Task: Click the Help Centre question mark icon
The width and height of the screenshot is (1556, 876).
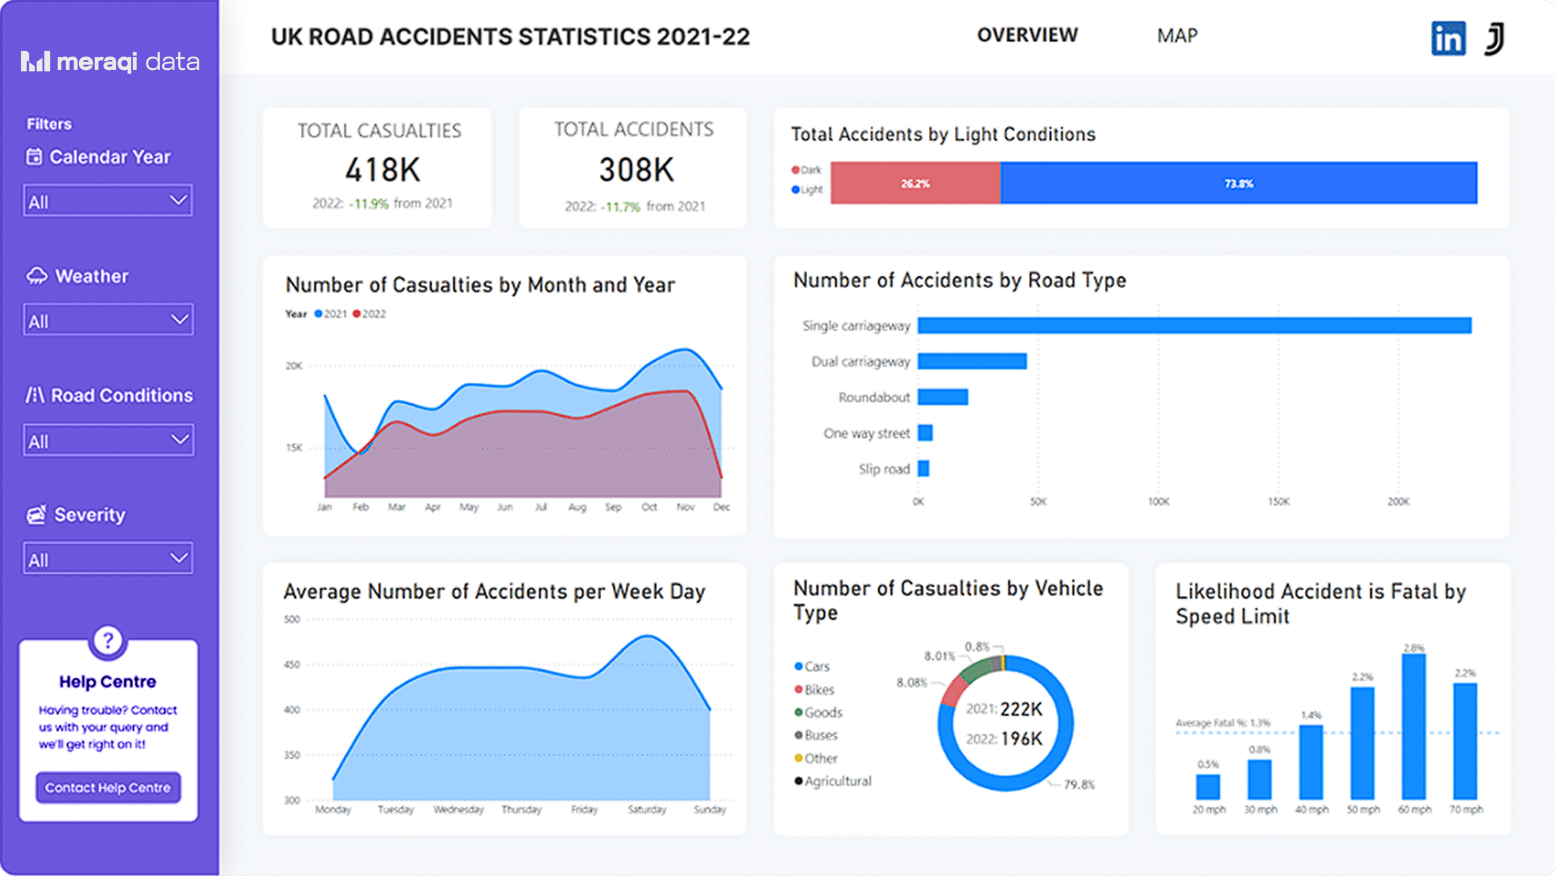Action: (x=108, y=640)
